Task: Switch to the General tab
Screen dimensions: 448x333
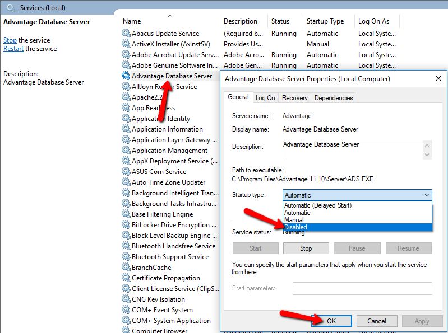Action: (238, 97)
